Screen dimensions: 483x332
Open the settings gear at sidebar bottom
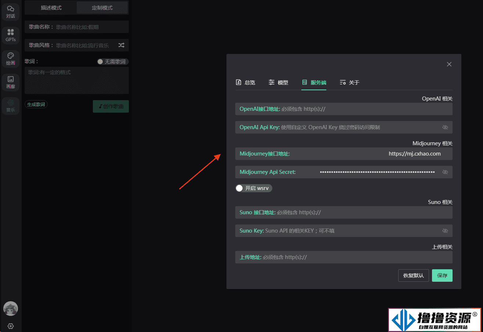pos(11,326)
